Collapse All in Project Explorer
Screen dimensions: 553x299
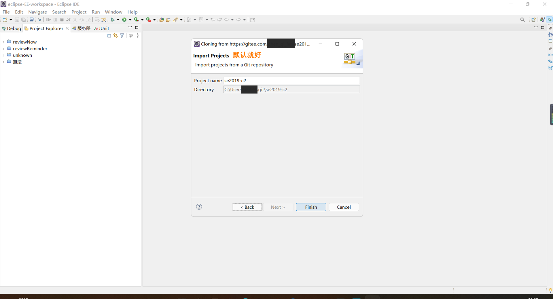(109, 35)
